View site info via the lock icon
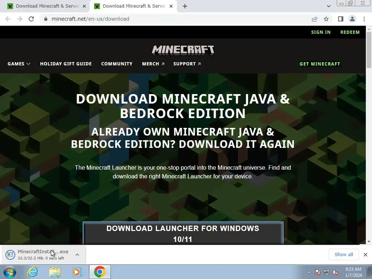Screen dimensions: 372x279 coord(46,19)
